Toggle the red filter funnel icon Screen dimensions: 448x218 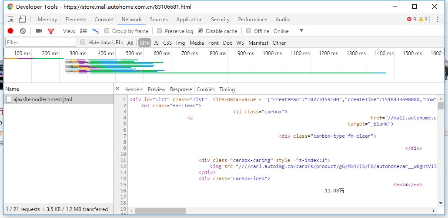click(51, 31)
